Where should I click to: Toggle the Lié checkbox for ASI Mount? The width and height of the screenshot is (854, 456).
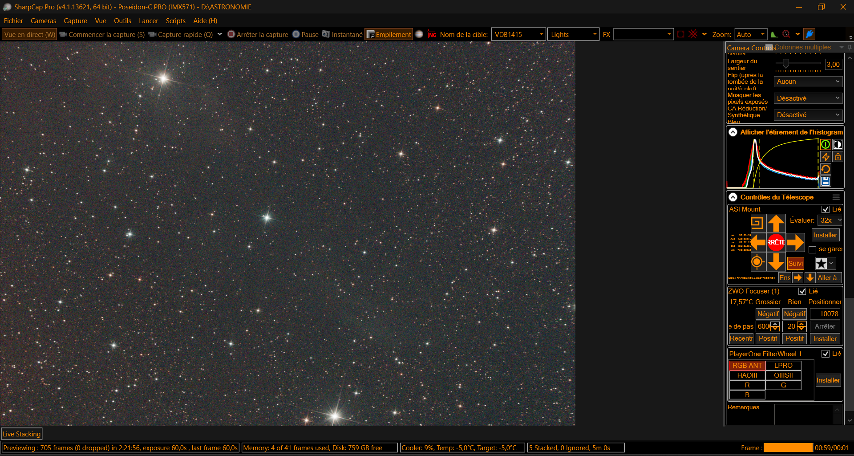826,209
